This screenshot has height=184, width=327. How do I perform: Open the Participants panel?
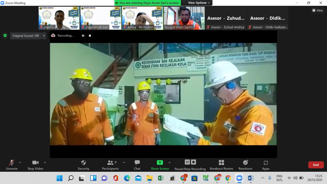pos(110,165)
